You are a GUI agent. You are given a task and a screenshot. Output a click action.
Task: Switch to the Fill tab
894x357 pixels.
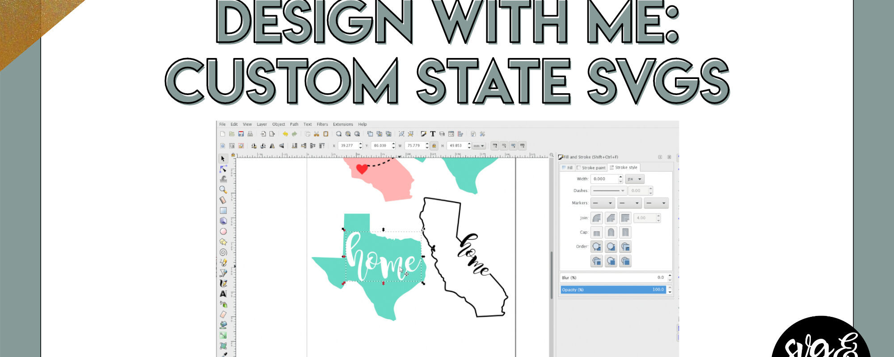[x=567, y=168]
